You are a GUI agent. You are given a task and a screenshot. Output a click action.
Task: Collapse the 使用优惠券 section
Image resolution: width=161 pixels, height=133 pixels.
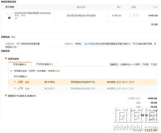coord(6,58)
